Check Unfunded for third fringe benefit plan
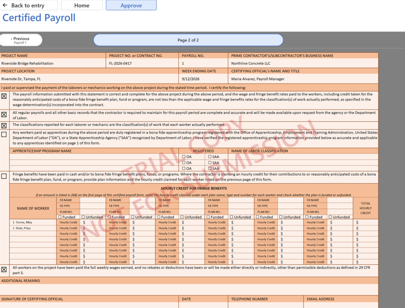 pyautogui.click(x=182, y=217)
